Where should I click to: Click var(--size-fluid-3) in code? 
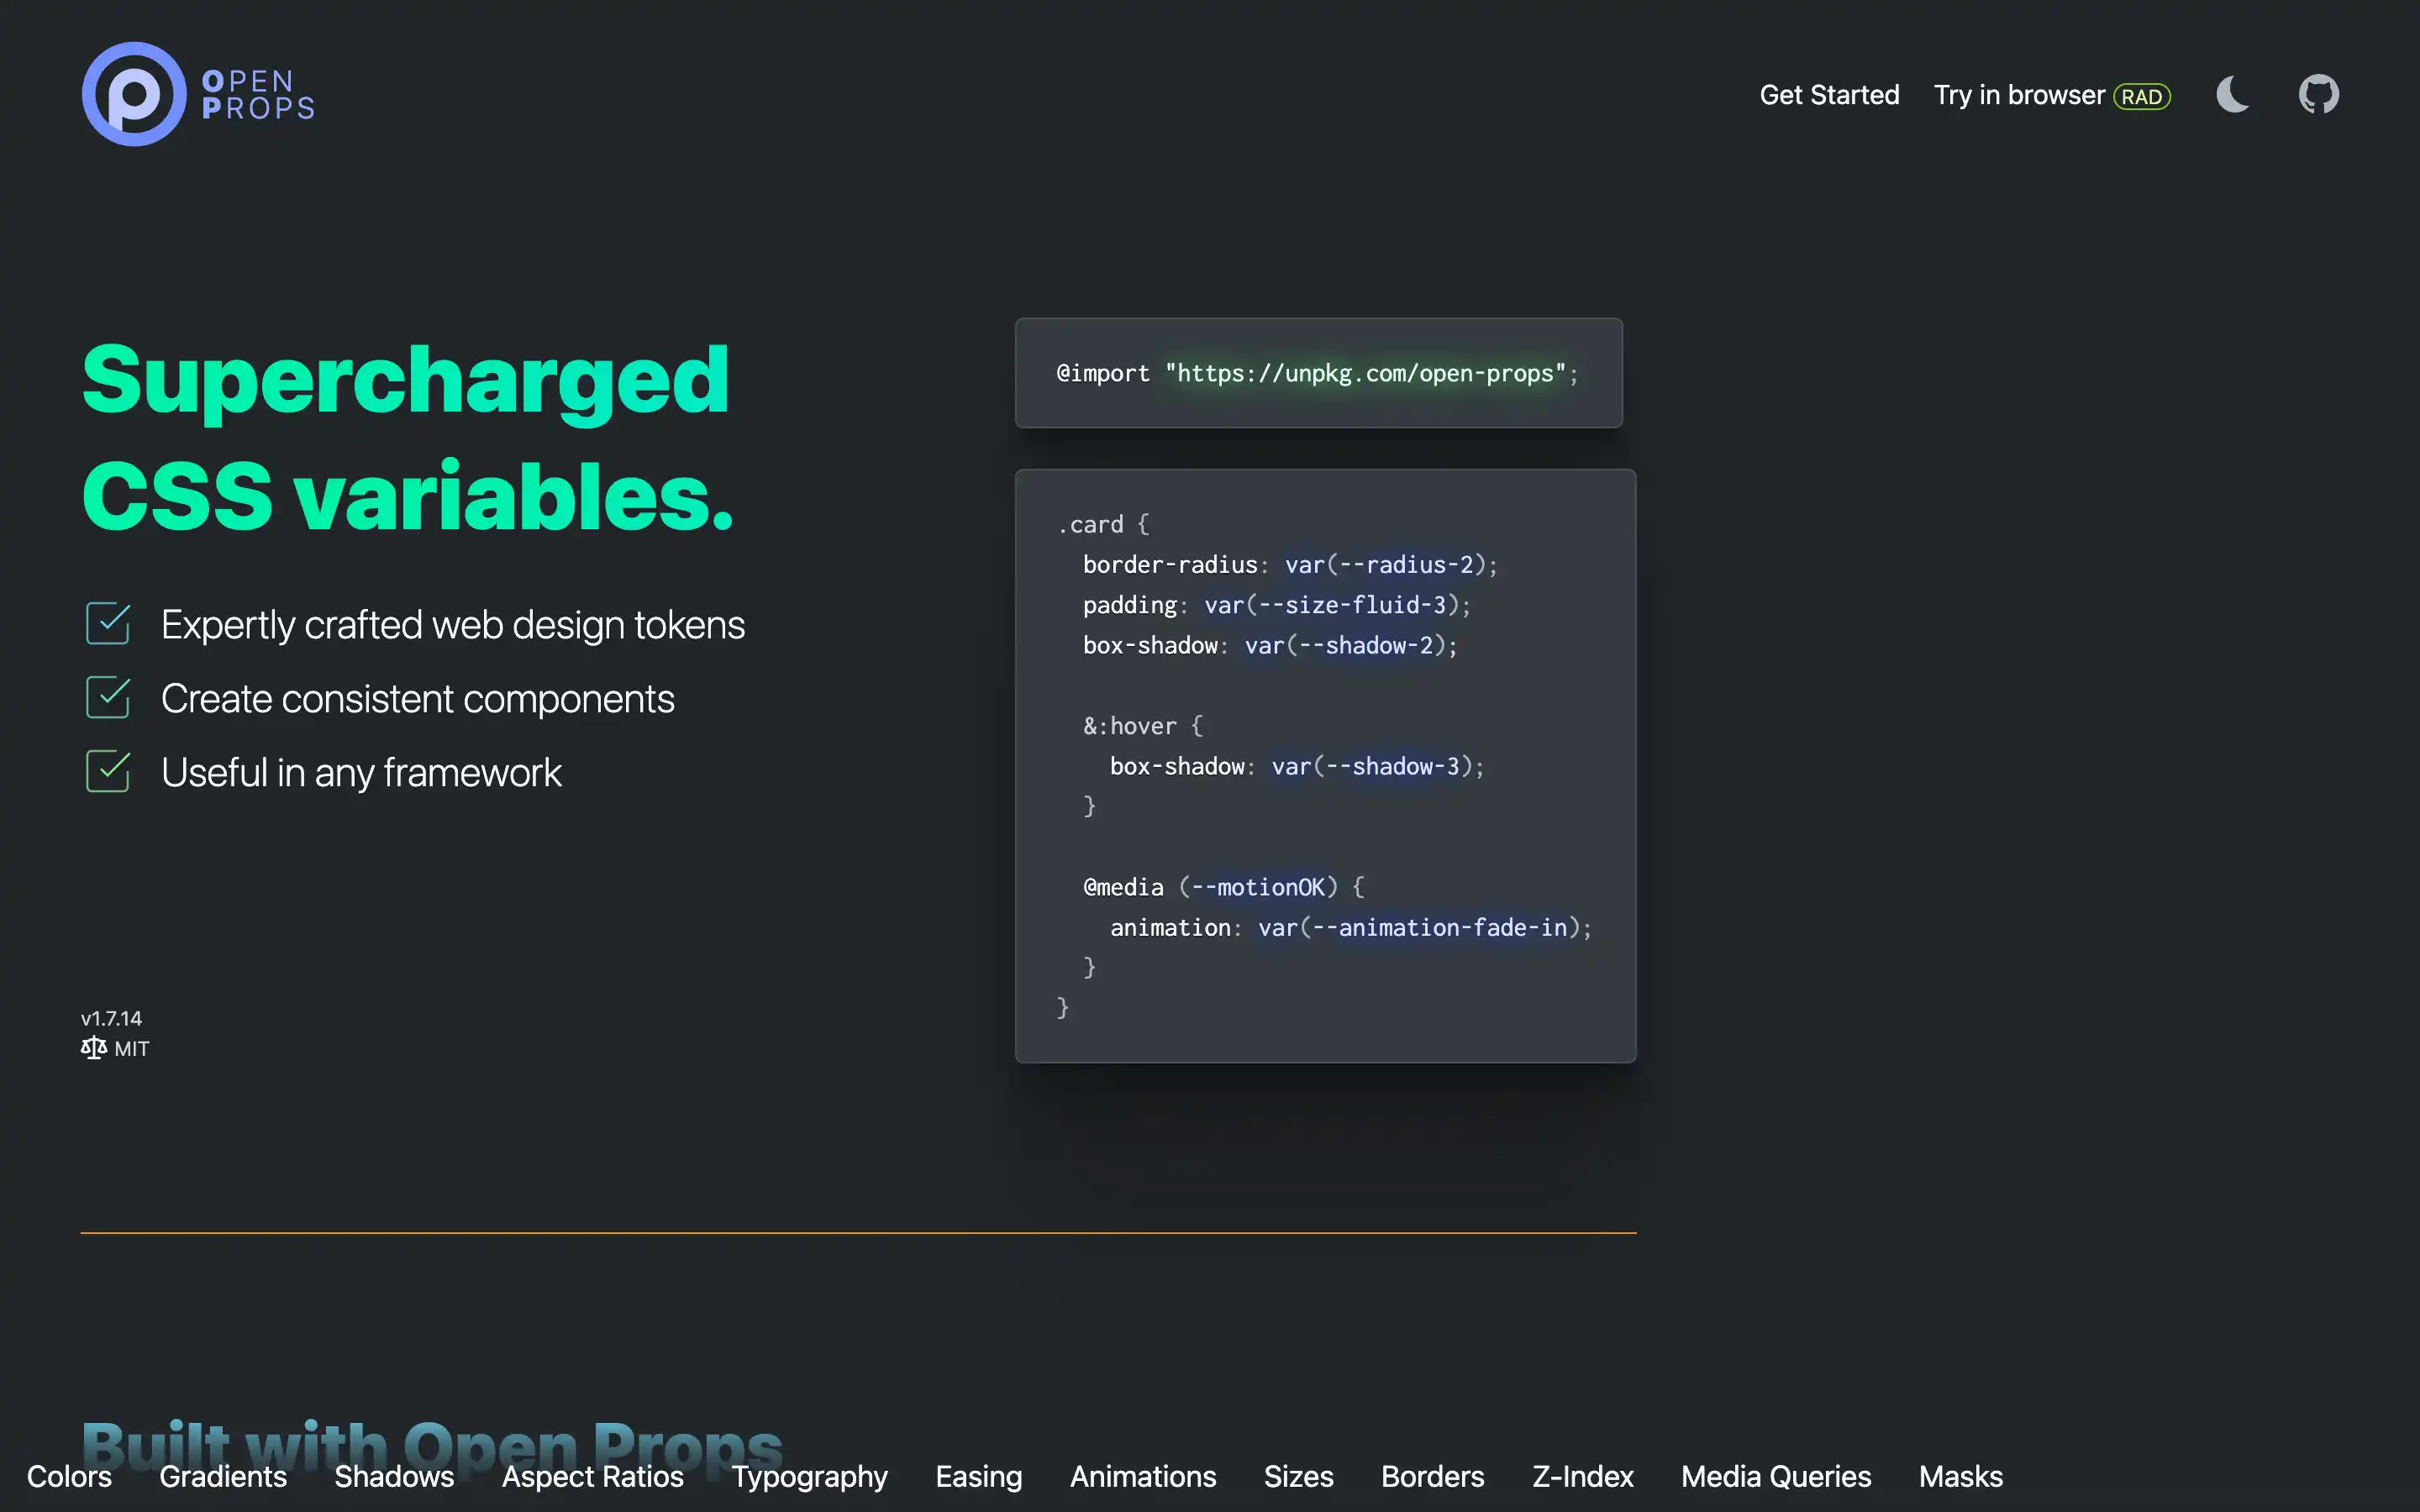(x=1332, y=605)
